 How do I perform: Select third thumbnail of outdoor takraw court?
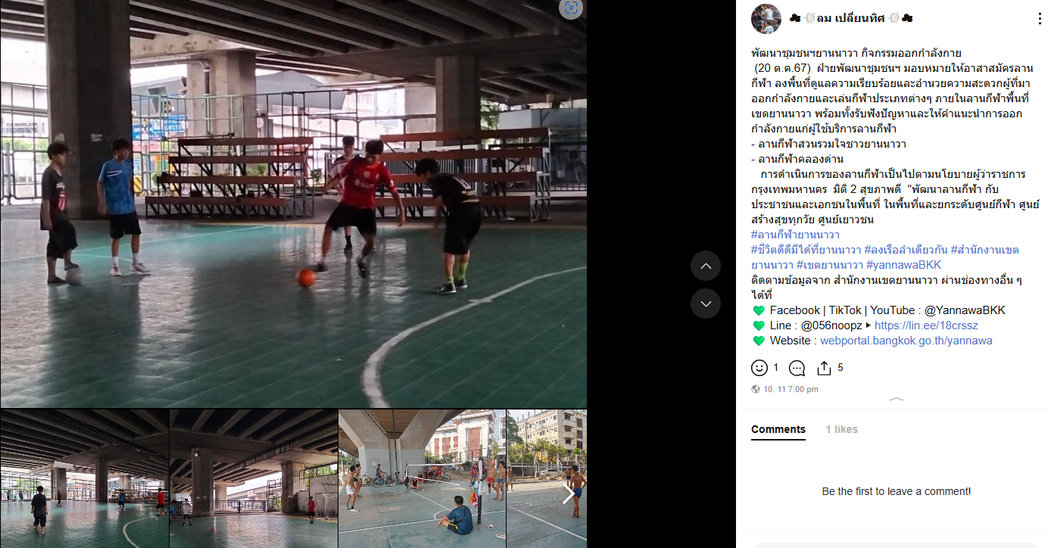(x=422, y=478)
